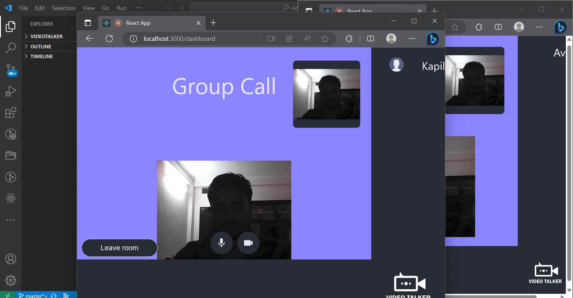The image size is (573, 298).
Task: Open the Run and Debug panel
Action: [11, 91]
